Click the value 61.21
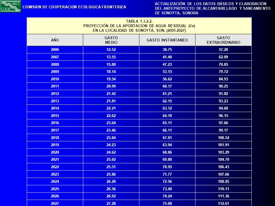This screenshot has width=275, height=206. tap(167, 94)
